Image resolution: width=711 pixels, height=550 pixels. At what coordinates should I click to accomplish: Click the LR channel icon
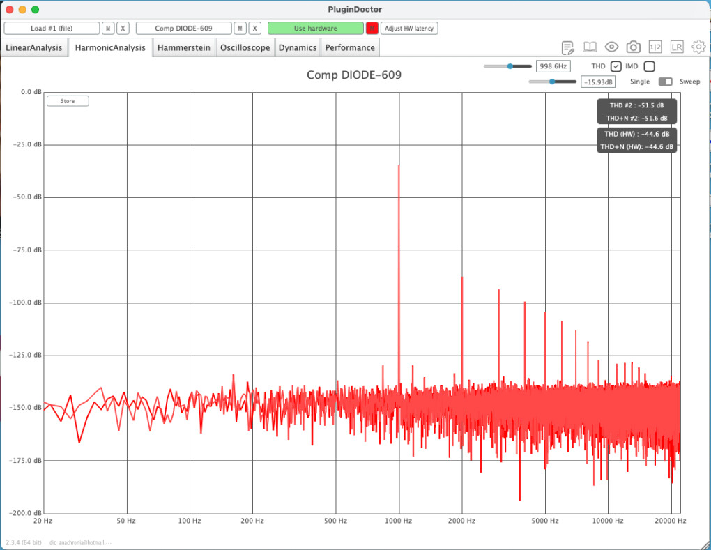(677, 47)
